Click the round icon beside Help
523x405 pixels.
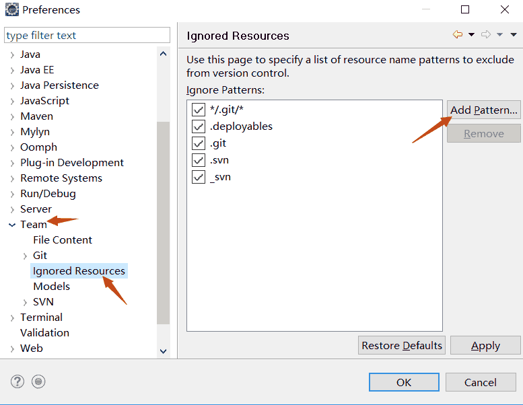pos(39,381)
